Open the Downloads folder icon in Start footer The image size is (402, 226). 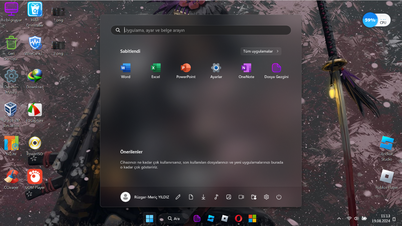pyautogui.click(x=203, y=197)
